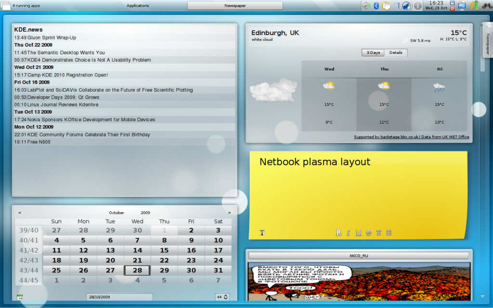The height and width of the screenshot is (308, 493).
Task: Open the clipboard manager tray icon
Action: (387, 5)
